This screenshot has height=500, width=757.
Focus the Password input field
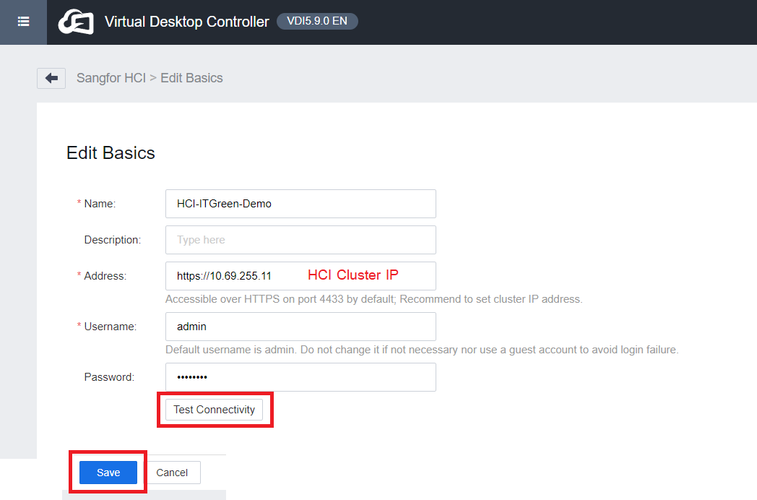300,377
